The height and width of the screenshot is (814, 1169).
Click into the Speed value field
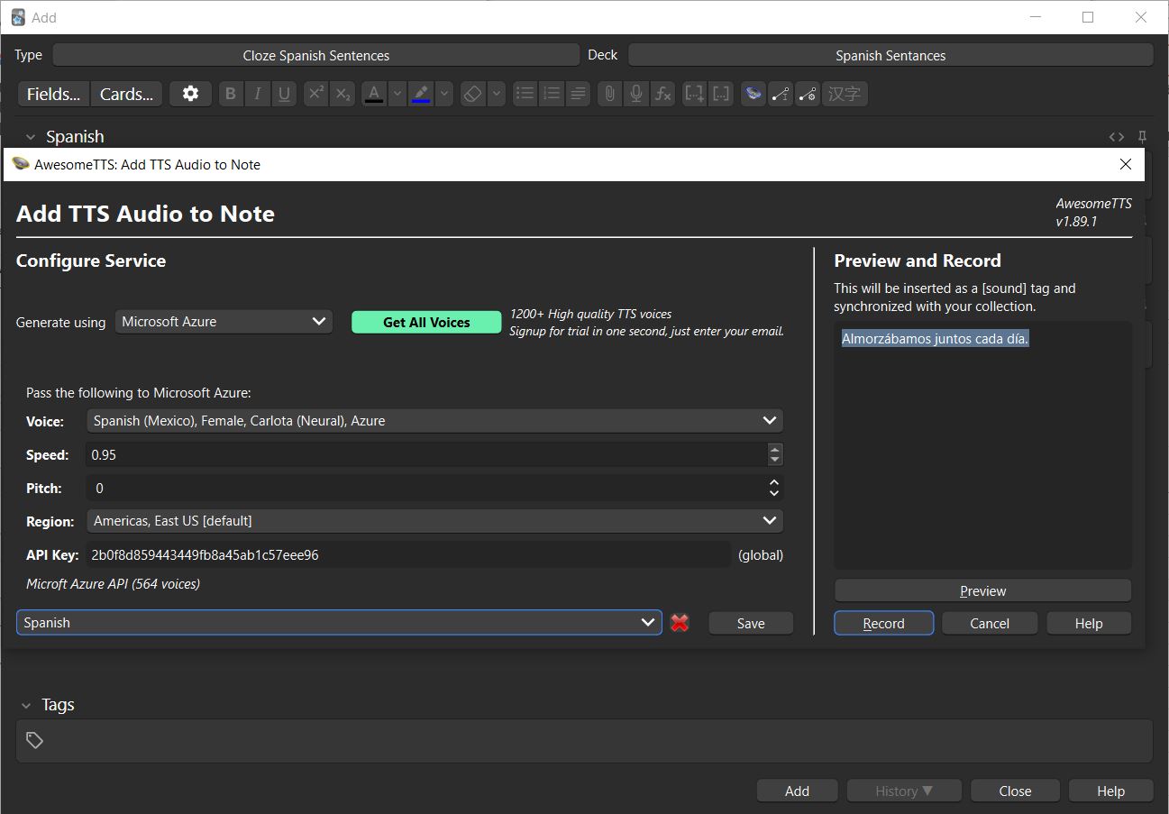(426, 454)
